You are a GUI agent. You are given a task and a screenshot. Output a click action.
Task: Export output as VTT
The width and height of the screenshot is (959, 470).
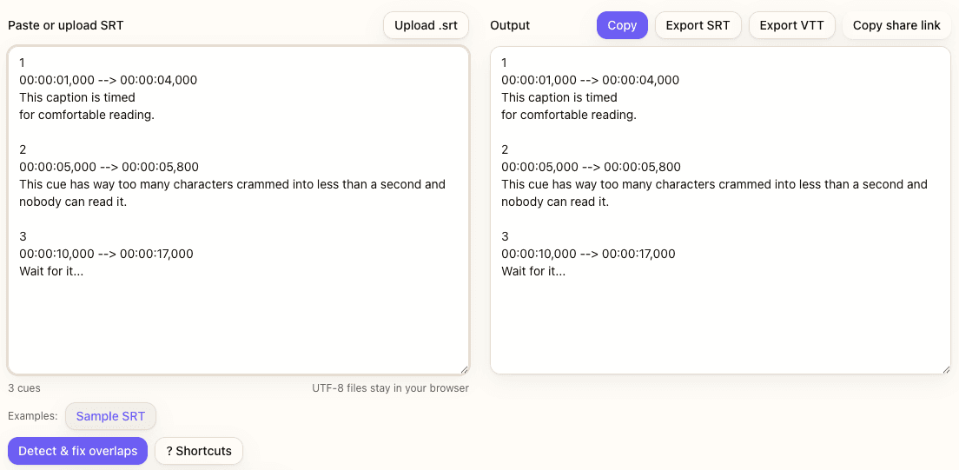tap(792, 26)
